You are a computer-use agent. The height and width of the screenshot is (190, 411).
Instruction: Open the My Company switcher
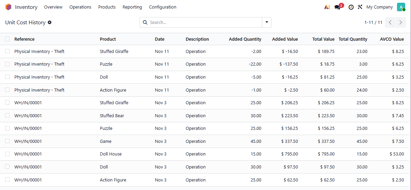[x=379, y=7]
